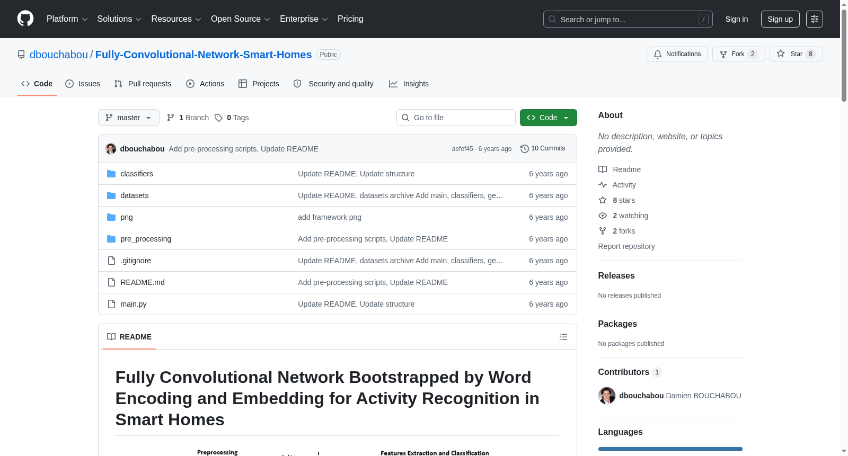Screen dimensions: 848x456
Task: Click the star icon beside 8 stars
Action: pos(603,200)
